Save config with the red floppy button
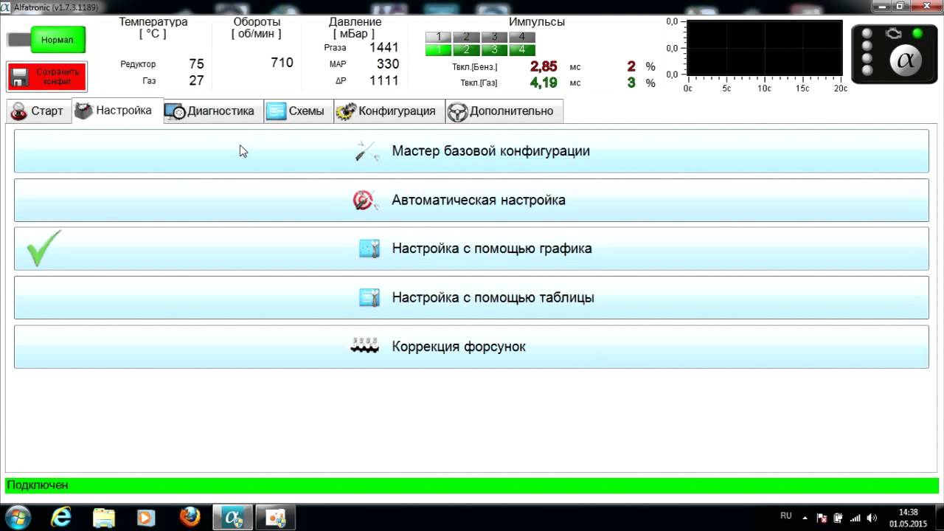This screenshot has width=944, height=531. 47,77
